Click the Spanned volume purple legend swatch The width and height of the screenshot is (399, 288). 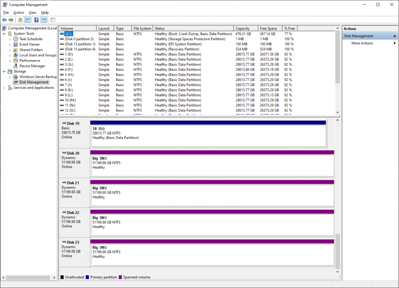click(120, 277)
